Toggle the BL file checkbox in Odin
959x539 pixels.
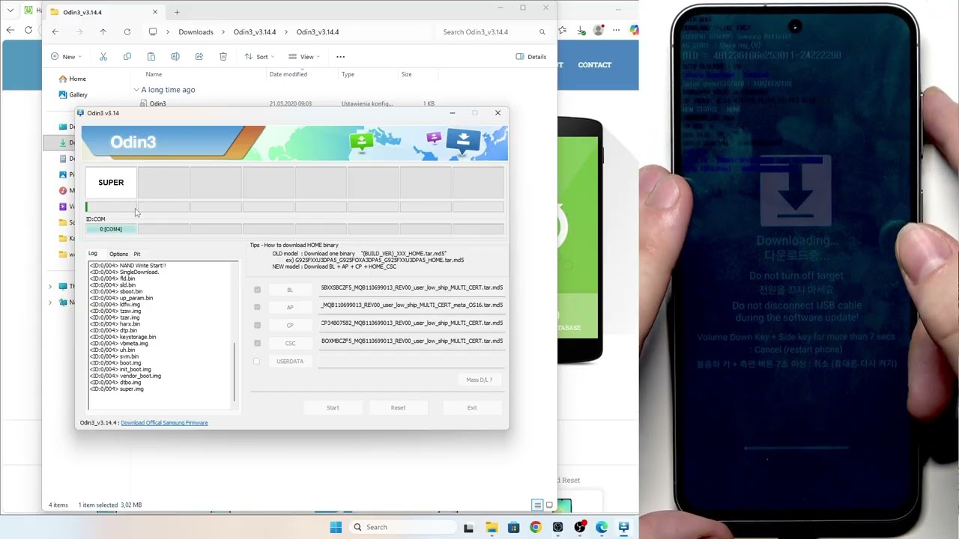coord(257,290)
